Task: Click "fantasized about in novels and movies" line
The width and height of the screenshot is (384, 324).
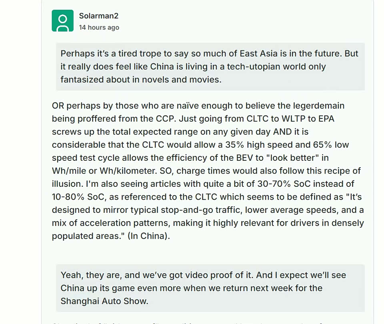Action: click(x=141, y=80)
